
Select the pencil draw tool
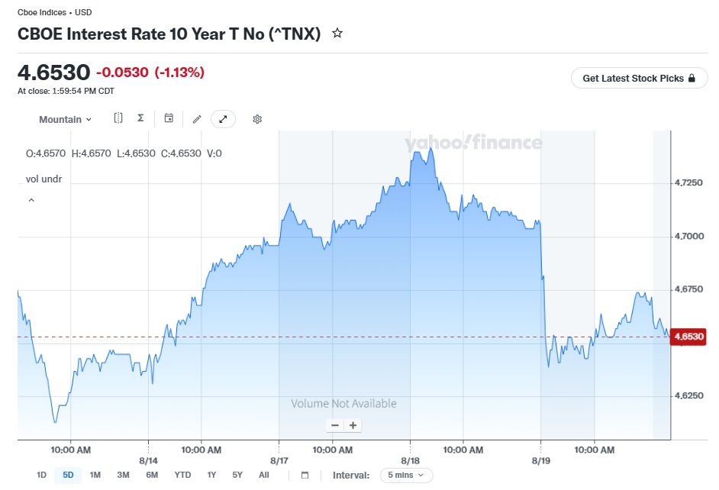click(x=197, y=119)
